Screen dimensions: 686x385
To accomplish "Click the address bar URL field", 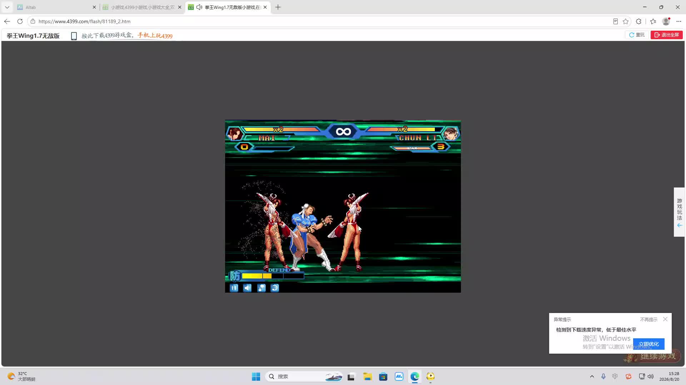I will [322, 21].
